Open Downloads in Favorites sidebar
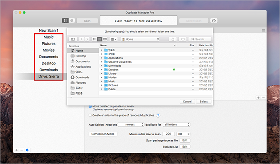Image resolution: width=280 pixels, height=164 pixels. [83, 77]
